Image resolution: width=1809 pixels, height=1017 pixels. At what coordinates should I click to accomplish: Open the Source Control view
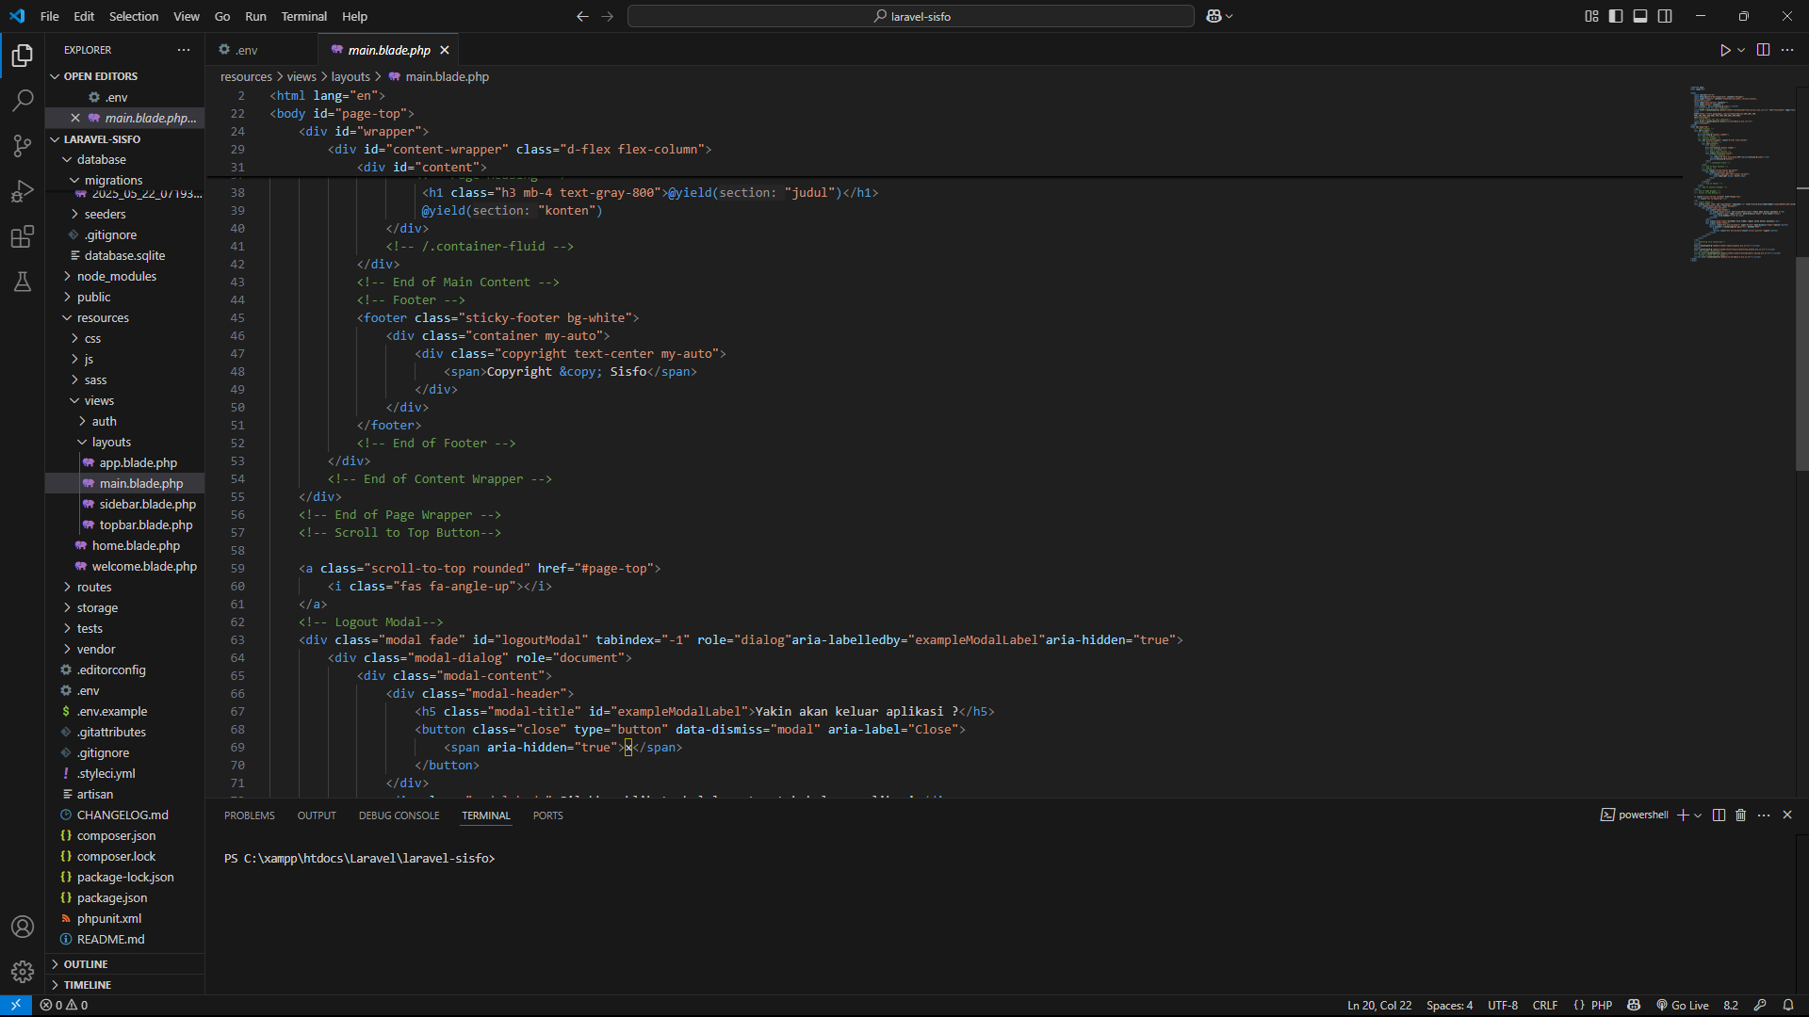click(x=23, y=145)
